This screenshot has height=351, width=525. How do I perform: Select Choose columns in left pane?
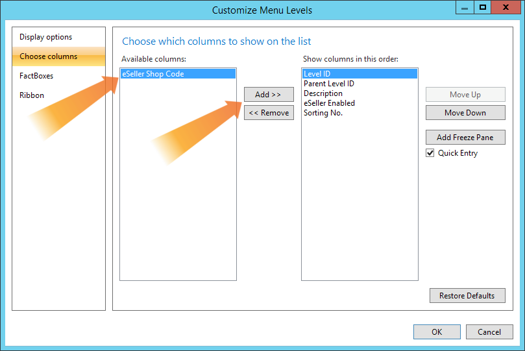[58, 56]
